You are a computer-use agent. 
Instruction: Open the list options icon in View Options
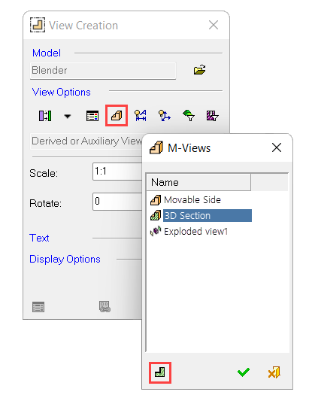(x=92, y=116)
